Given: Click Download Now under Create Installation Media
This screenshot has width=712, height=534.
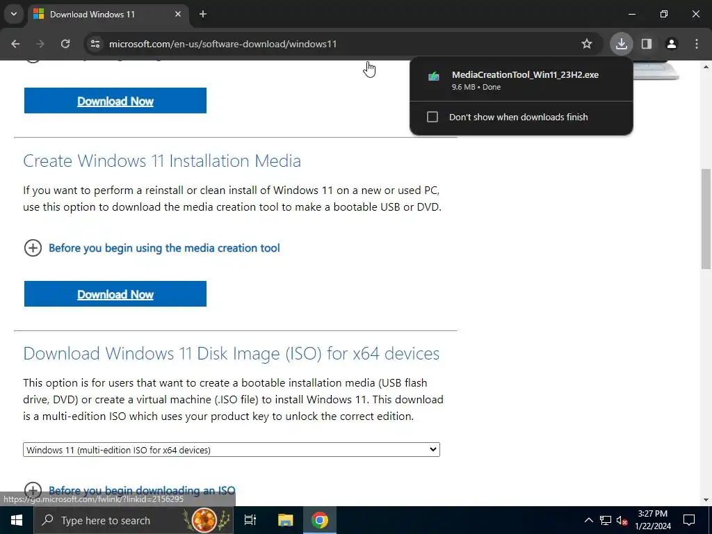Looking at the screenshot, I should (115, 294).
